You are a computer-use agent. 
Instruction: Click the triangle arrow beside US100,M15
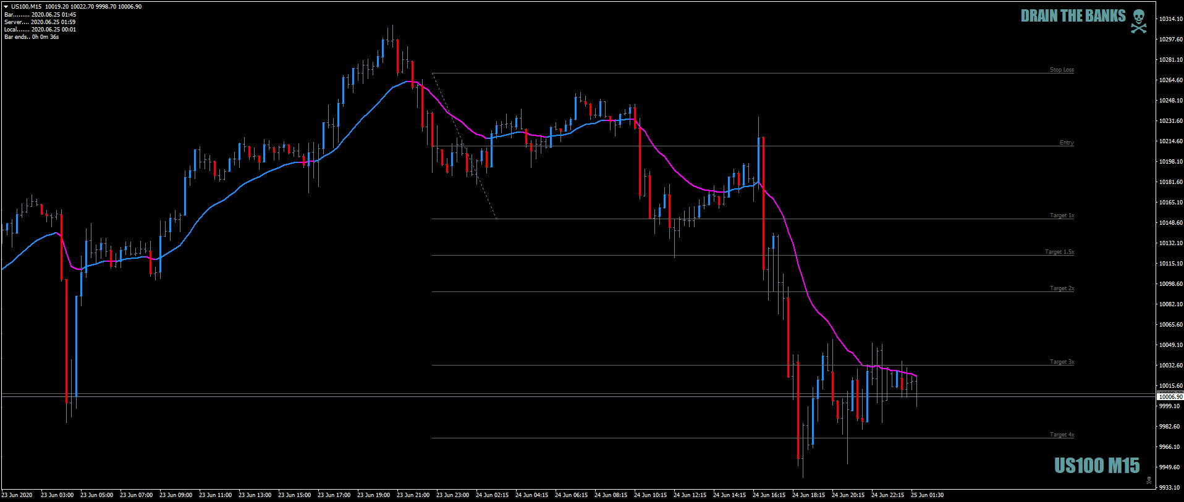pyautogui.click(x=6, y=7)
